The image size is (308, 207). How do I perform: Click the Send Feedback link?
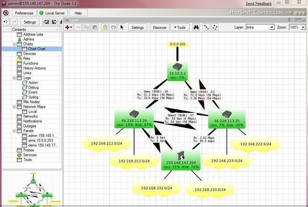coord(258,4)
